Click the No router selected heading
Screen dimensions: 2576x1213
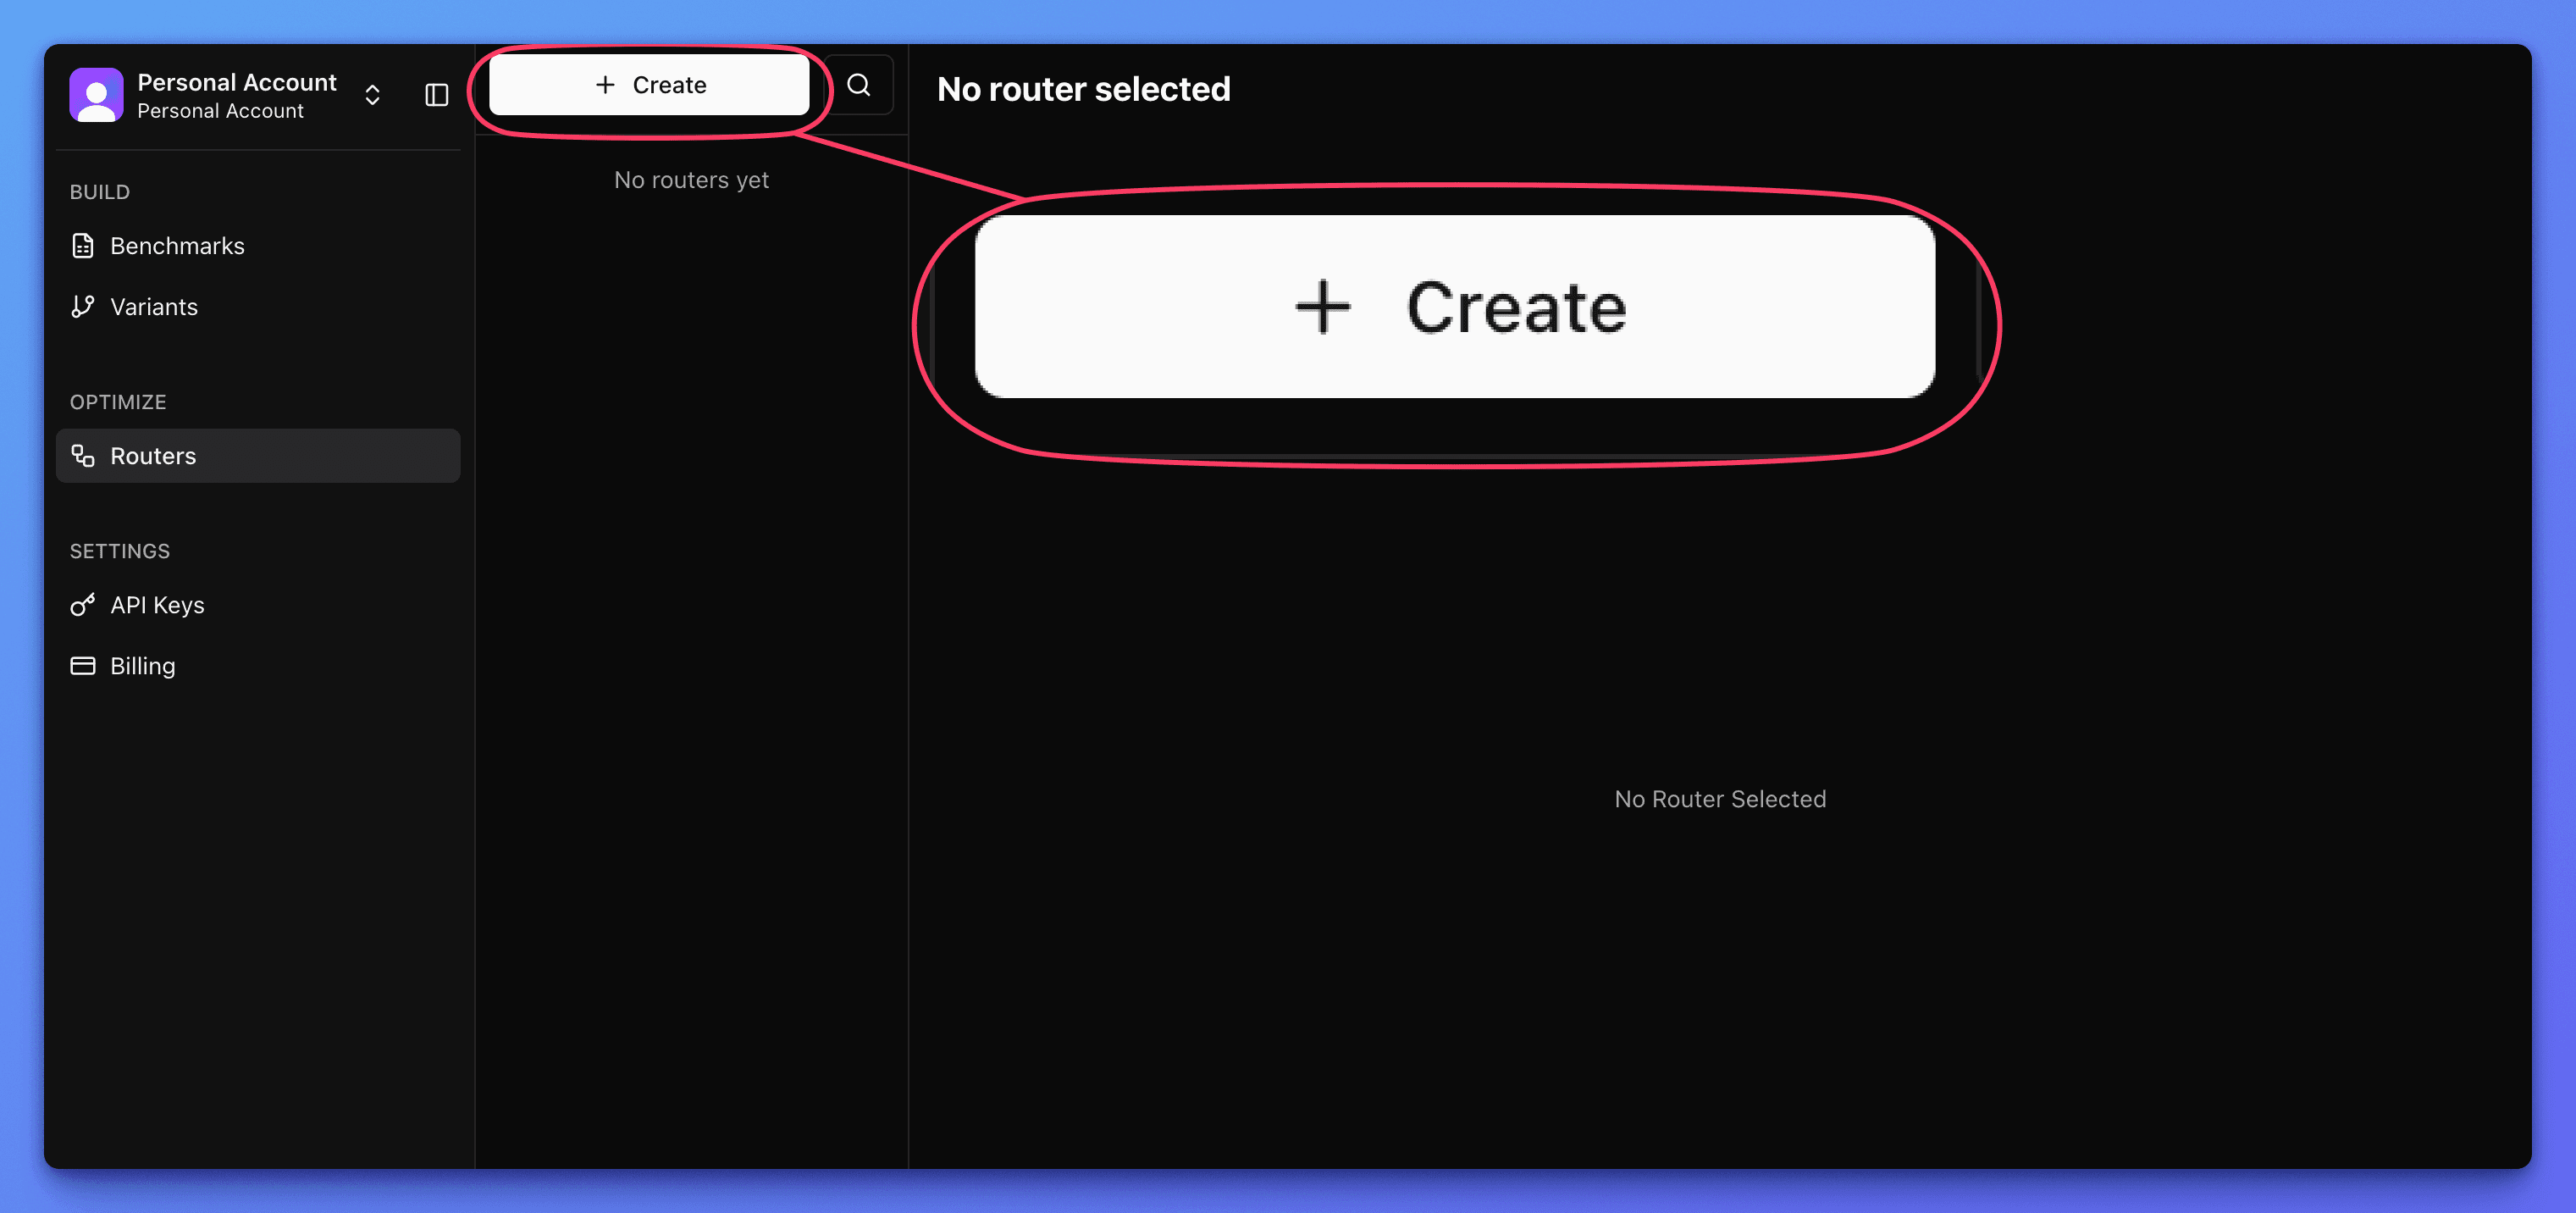point(1083,89)
